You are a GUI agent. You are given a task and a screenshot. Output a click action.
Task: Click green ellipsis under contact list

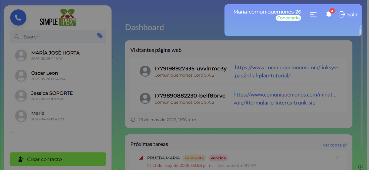pos(11,132)
